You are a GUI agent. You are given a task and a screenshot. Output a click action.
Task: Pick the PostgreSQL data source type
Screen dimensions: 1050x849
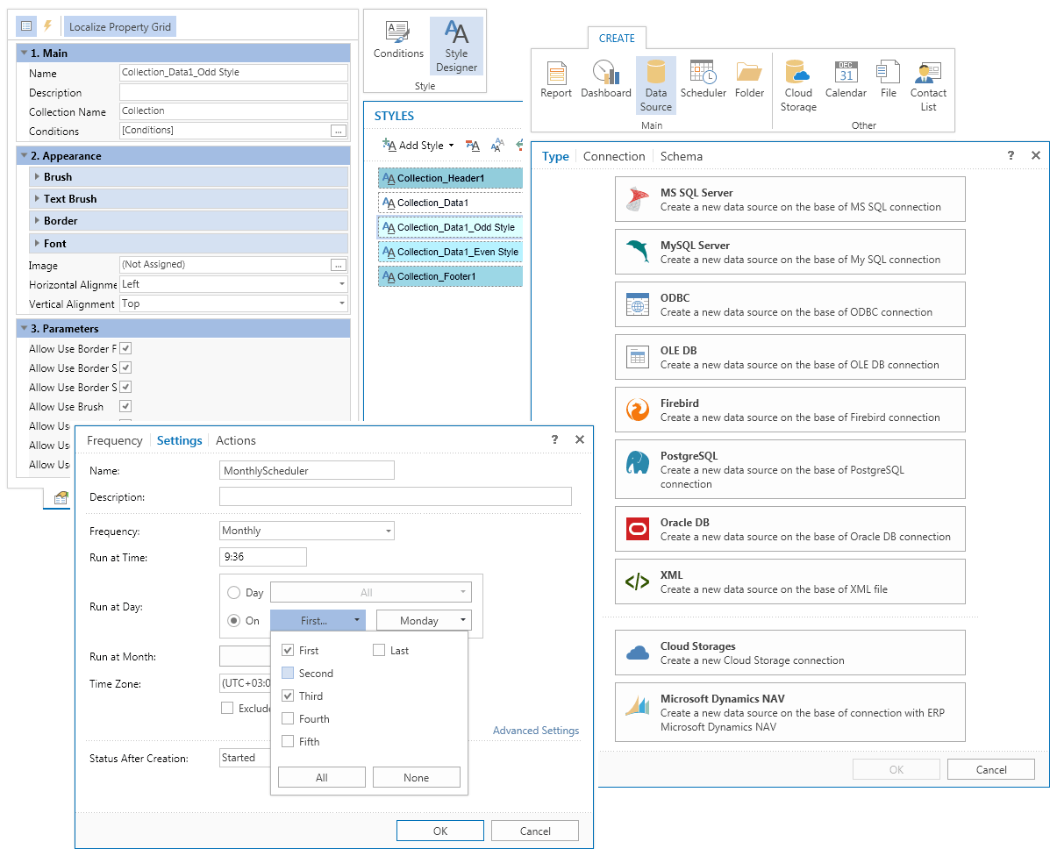click(x=790, y=469)
